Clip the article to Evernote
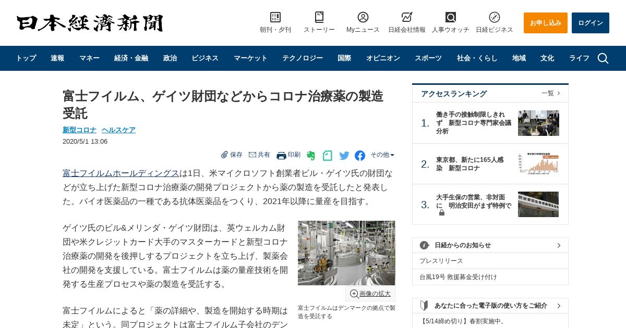The width and height of the screenshot is (626, 328). [x=311, y=156]
